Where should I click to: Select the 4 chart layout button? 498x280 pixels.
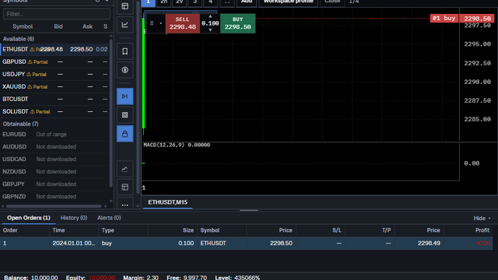point(210,2)
